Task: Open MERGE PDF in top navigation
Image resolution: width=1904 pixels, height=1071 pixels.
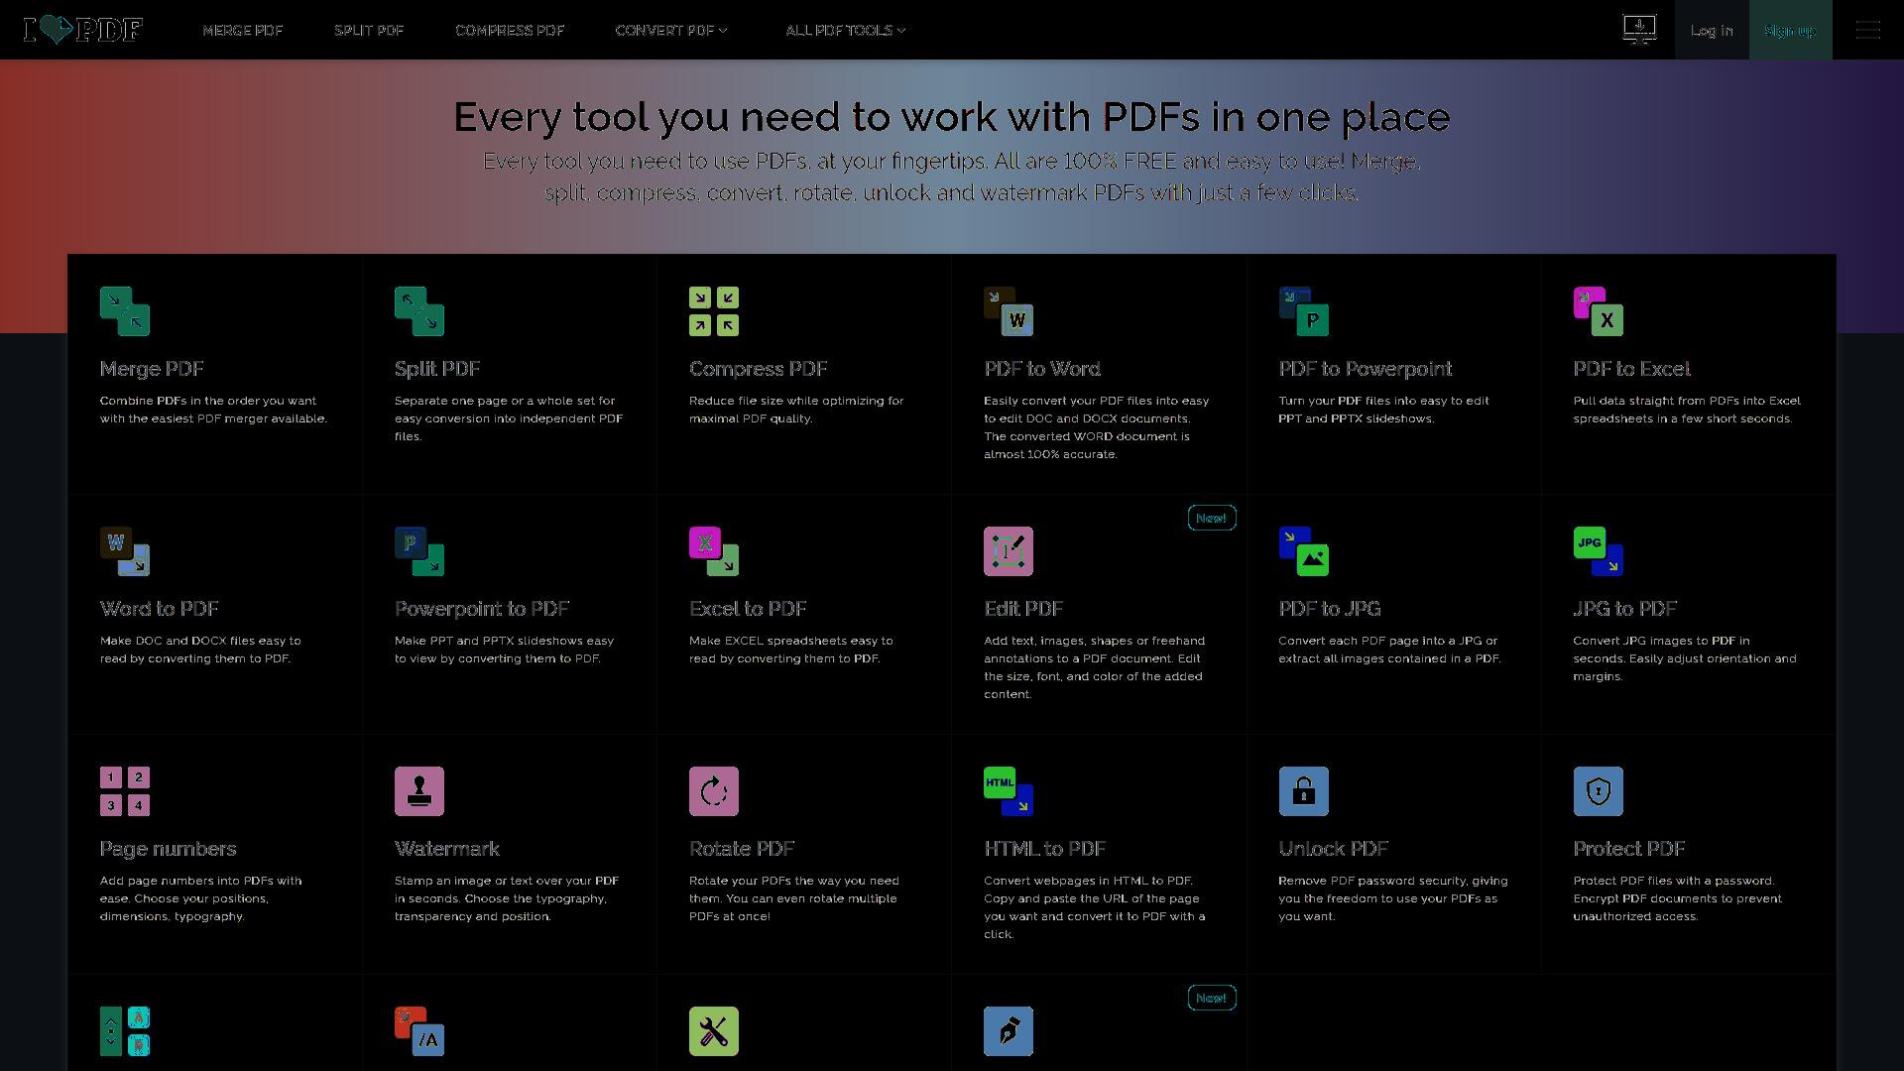Action: (243, 31)
